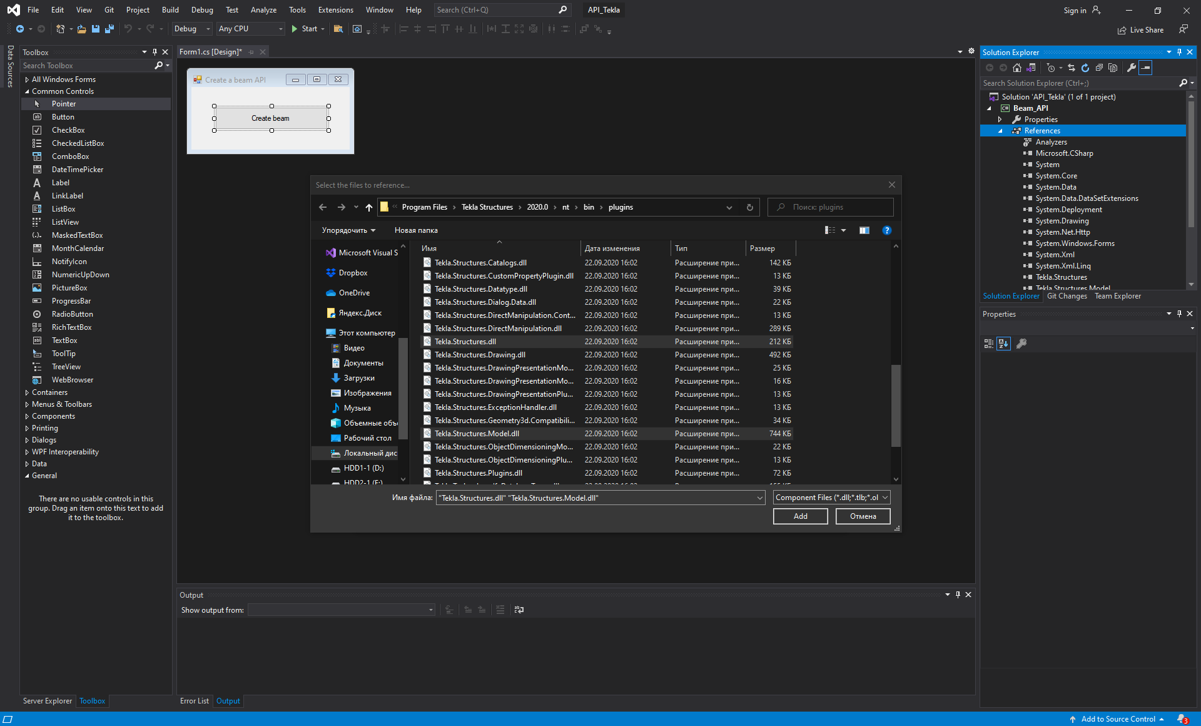Click Add to reference the selected DLLs
The width and height of the screenshot is (1201, 726).
click(x=800, y=516)
